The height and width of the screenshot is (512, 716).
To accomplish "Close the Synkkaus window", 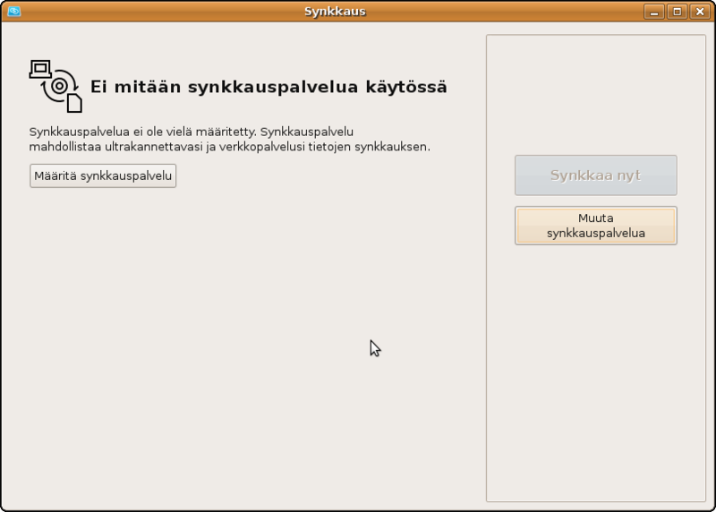I will 697,12.
